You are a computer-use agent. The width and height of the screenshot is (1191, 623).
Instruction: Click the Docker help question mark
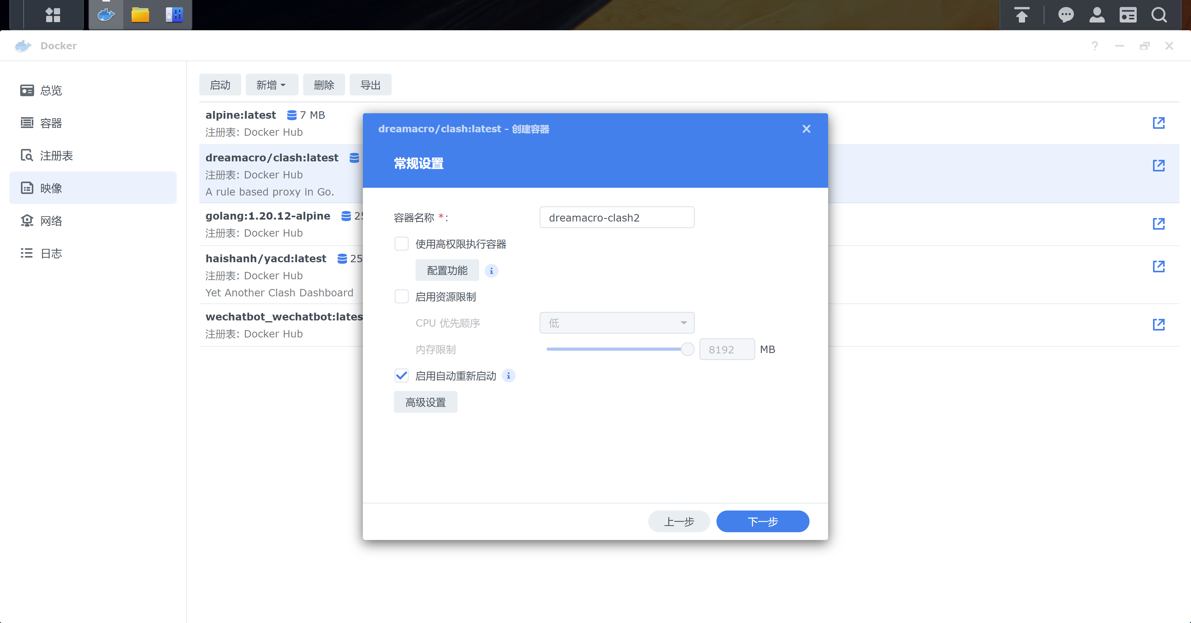click(x=1095, y=46)
